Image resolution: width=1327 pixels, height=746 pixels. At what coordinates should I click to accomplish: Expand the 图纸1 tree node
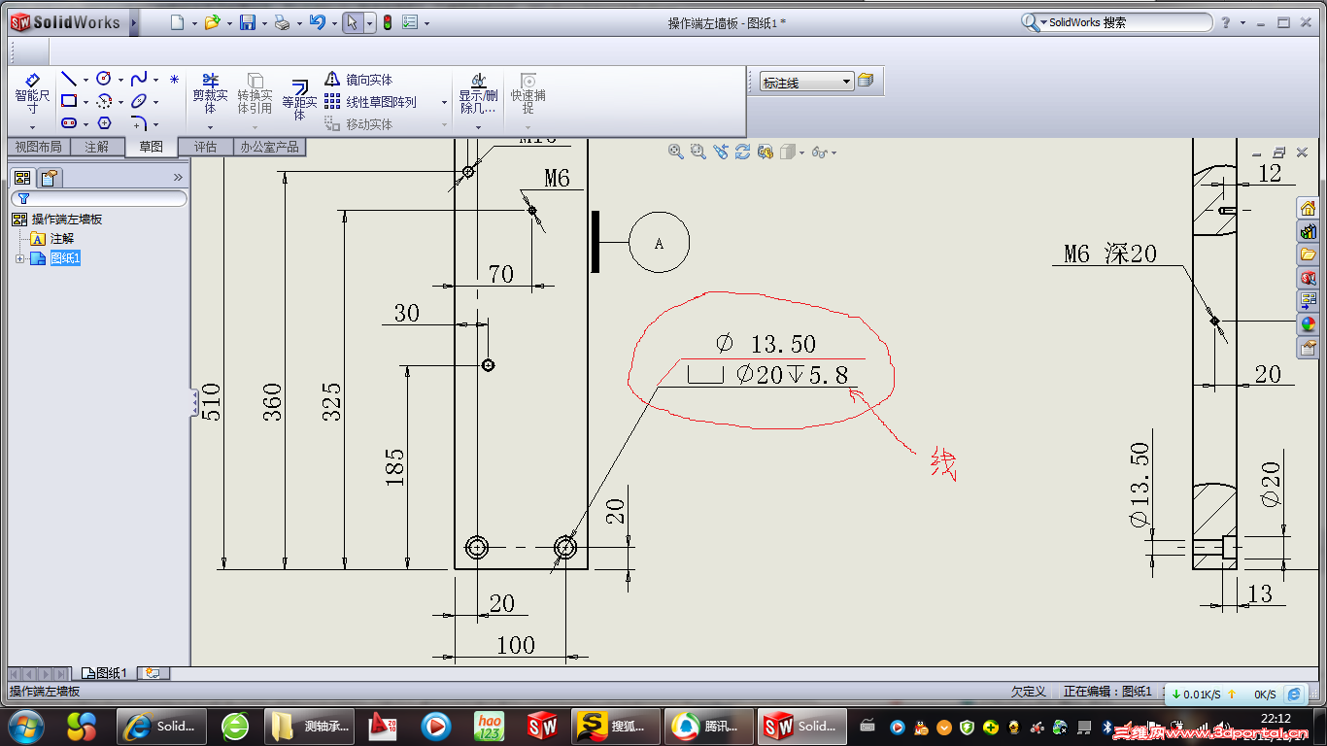[19, 258]
